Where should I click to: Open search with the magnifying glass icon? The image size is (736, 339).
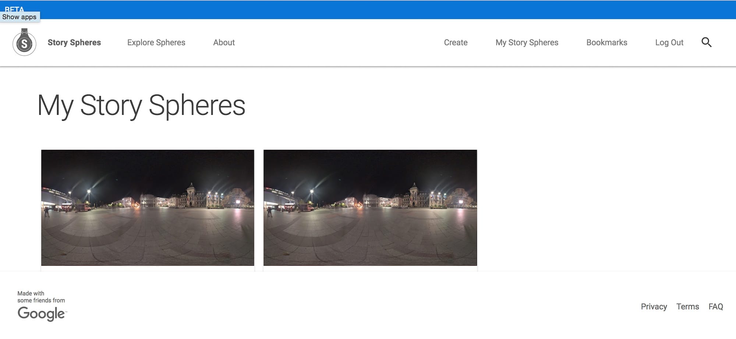(706, 42)
